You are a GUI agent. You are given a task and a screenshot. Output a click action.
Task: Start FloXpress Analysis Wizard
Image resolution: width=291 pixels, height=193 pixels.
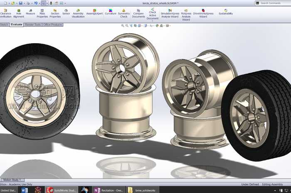coord(186,15)
